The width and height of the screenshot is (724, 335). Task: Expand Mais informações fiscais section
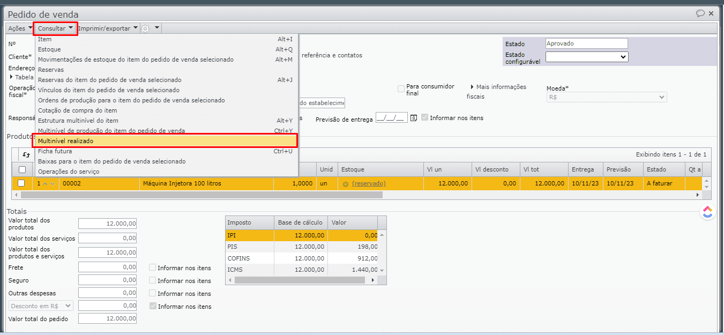pos(472,87)
